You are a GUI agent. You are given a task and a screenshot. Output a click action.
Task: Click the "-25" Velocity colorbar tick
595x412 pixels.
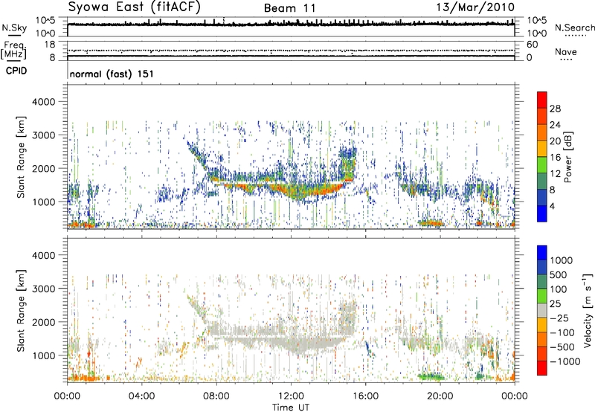[559, 318]
